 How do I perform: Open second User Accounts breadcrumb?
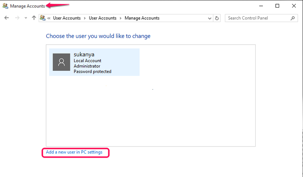pyautogui.click(x=103, y=18)
